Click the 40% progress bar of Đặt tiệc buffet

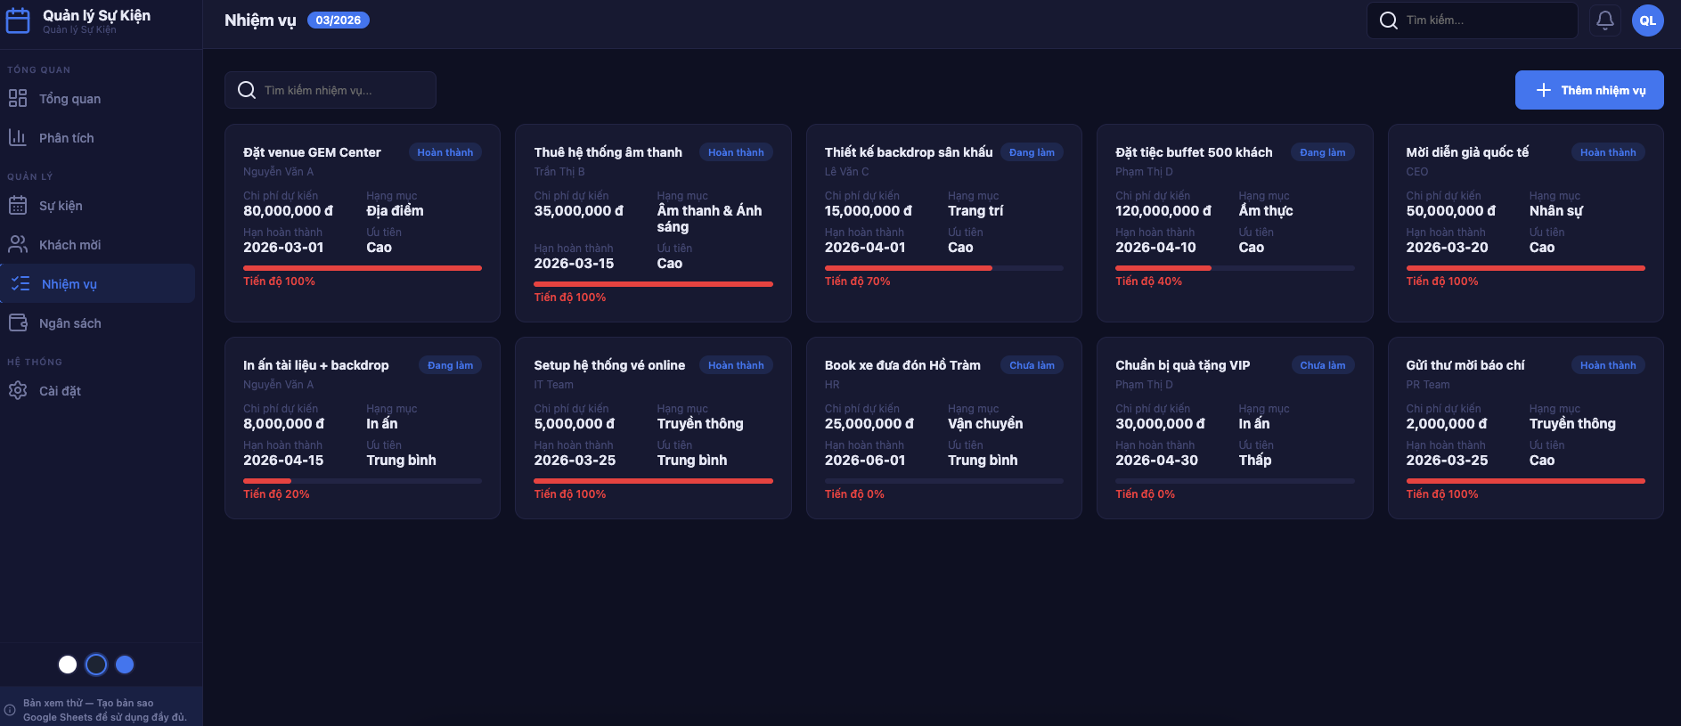click(x=1235, y=268)
